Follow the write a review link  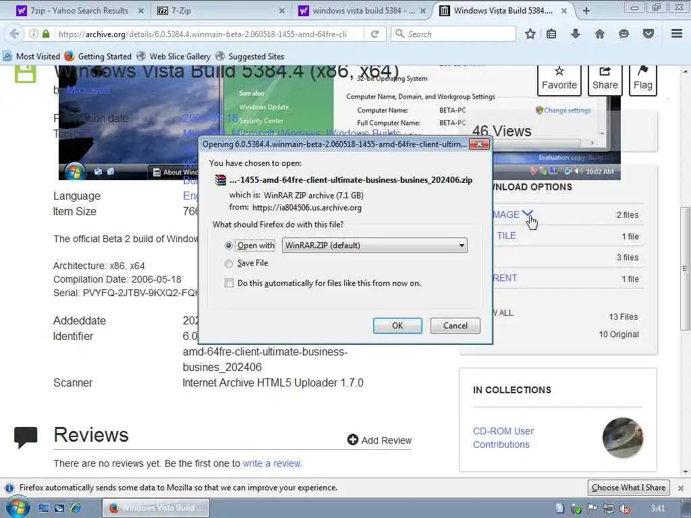point(272,463)
